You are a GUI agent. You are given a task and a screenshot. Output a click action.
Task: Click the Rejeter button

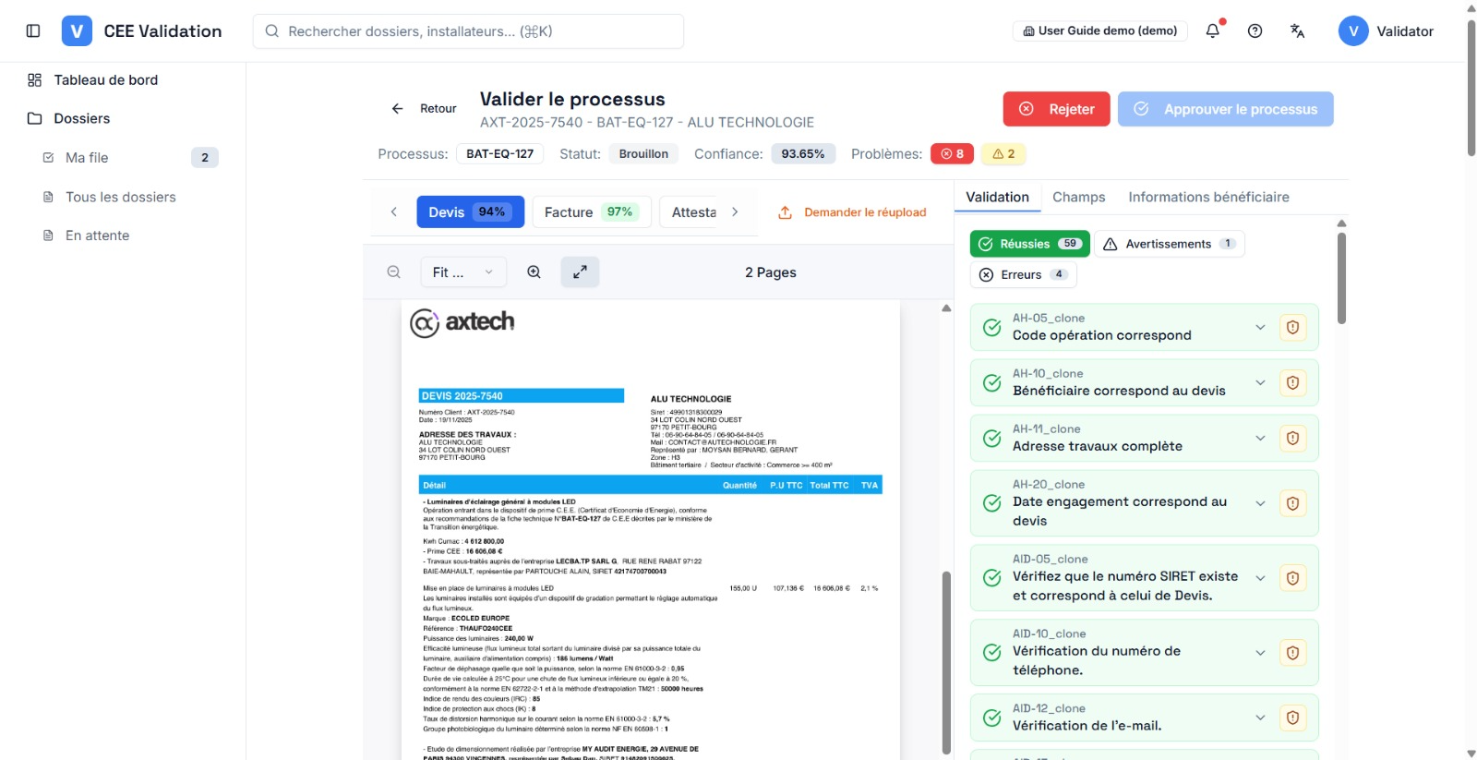1056,109
